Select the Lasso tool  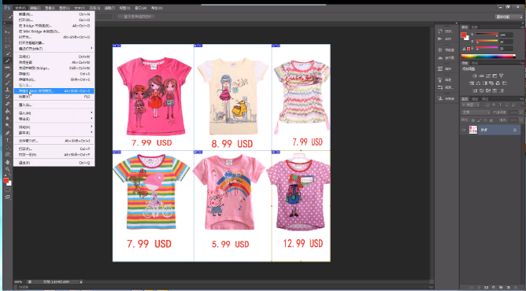(x=7, y=46)
